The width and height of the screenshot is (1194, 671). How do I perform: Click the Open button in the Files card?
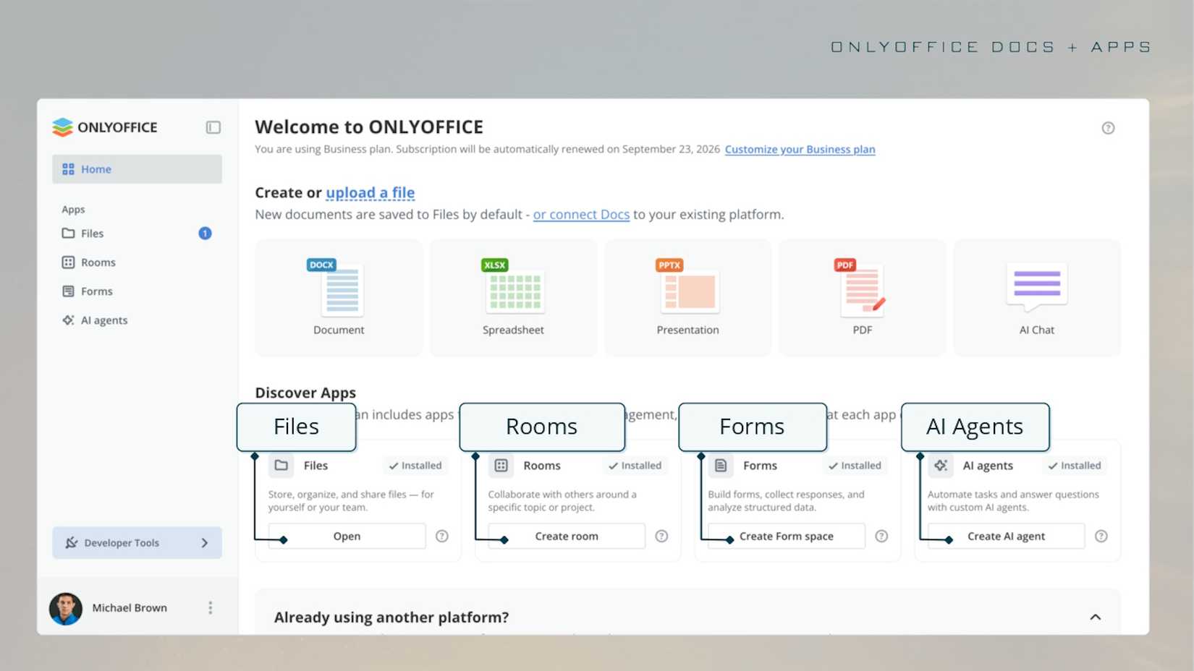click(x=347, y=537)
